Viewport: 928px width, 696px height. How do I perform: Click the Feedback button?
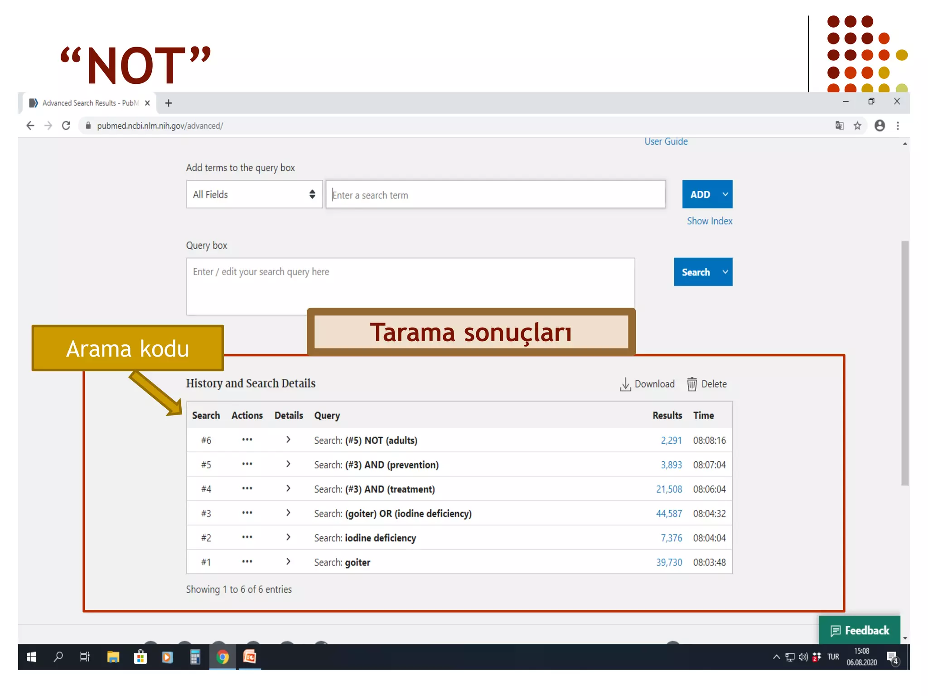click(x=860, y=630)
